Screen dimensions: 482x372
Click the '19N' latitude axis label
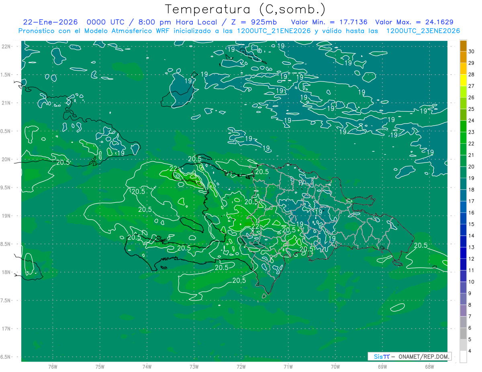[x=6, y=216]
